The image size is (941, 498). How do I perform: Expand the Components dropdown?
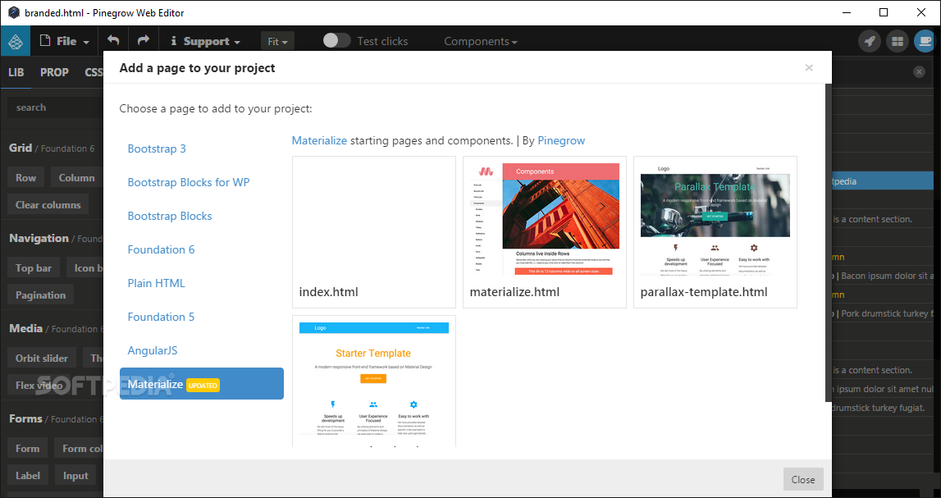click(480, 41)
